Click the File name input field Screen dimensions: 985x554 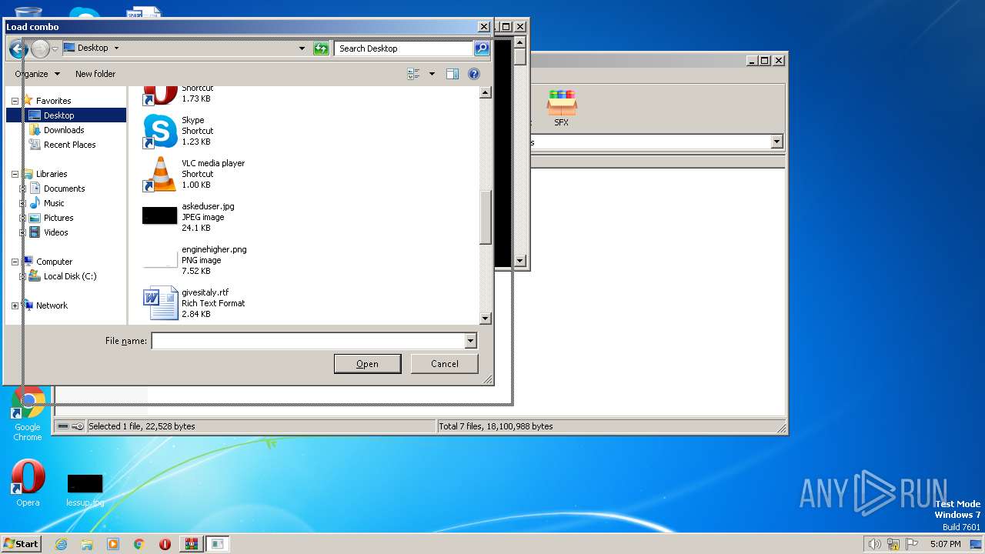coord(308,341)
